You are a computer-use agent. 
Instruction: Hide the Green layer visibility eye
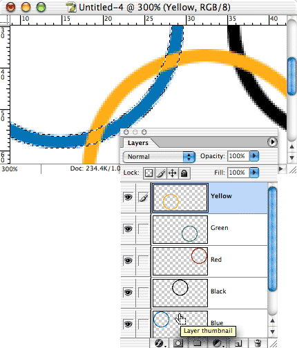[x=128, y=229]
